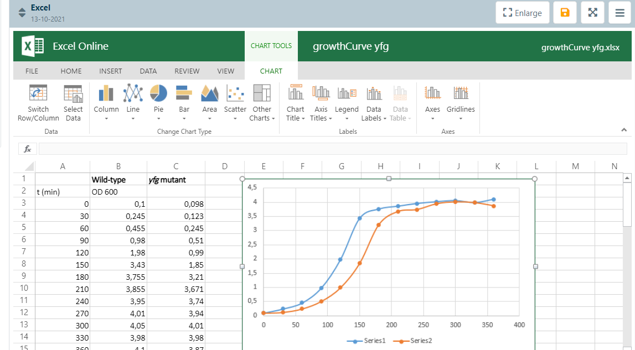Click the Enlarge button

pyautogui.click(x=522, y=13)
